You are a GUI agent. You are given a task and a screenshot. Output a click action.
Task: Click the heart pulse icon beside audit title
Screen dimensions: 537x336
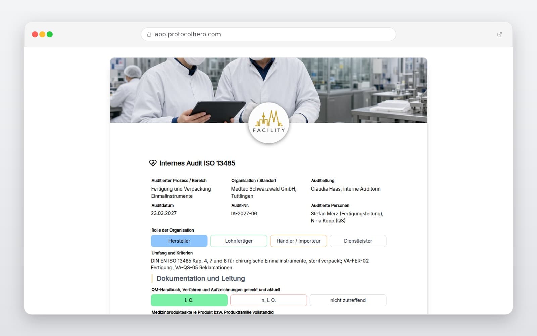153,163
